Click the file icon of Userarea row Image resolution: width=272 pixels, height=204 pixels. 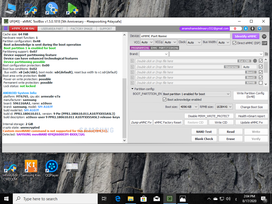[x=132, y=67]
